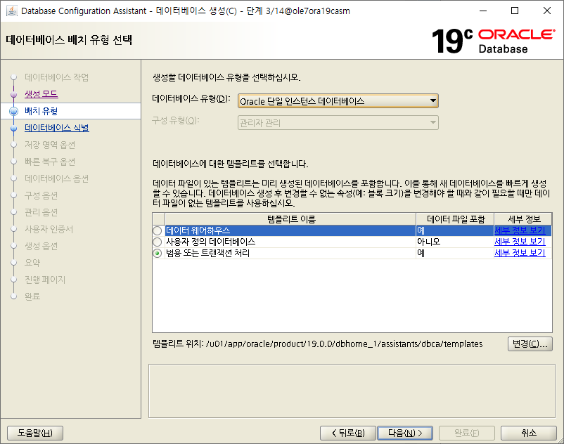564x444 pixels.
Task: Click the 범용 또는 트랜잭션 처리 name cell
Action: [290, 253]
